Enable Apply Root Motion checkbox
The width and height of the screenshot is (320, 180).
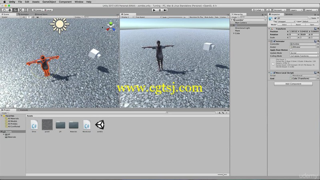pyautogui.click(x=291, y=50)
